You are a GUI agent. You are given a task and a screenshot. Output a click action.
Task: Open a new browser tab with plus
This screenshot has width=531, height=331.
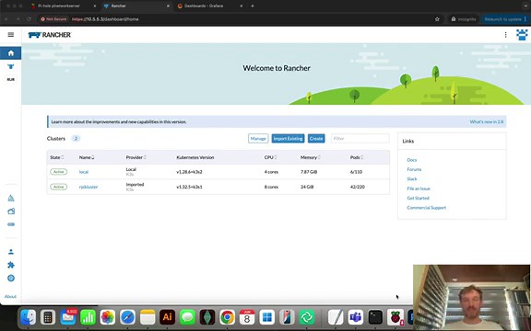coord(253,6)
